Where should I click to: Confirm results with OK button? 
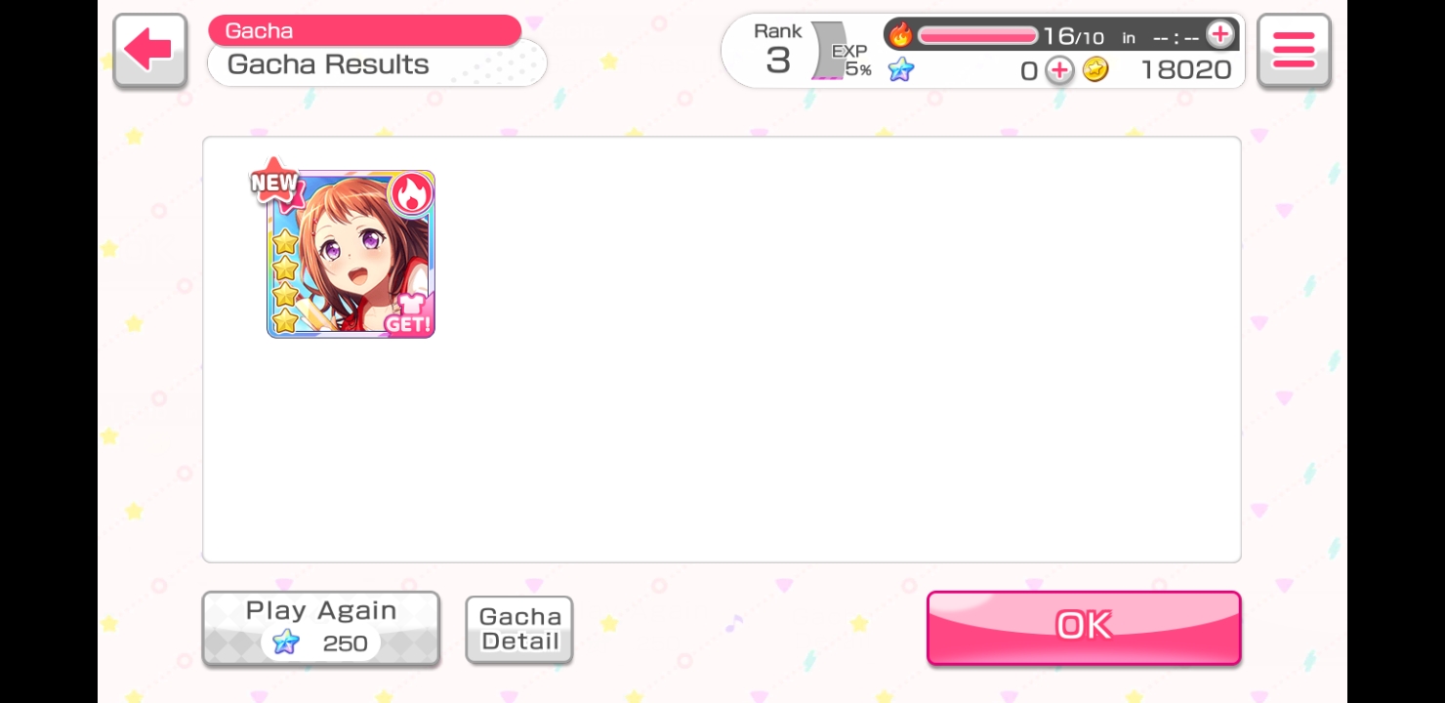[x=1084, y=627]
